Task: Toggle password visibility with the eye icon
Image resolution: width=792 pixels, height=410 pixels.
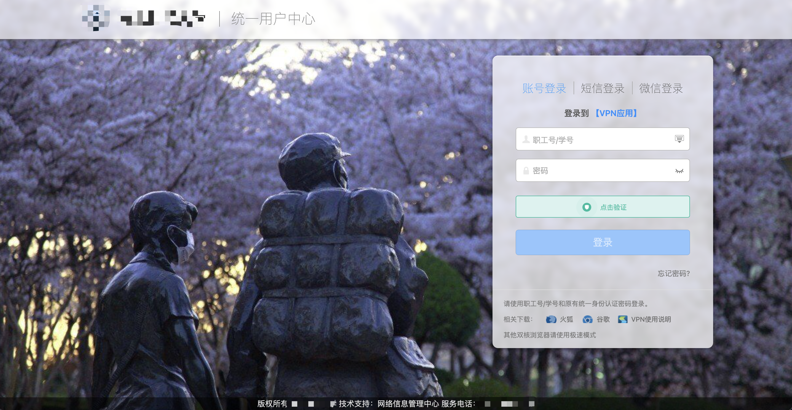Action: (x=679, y=171)
